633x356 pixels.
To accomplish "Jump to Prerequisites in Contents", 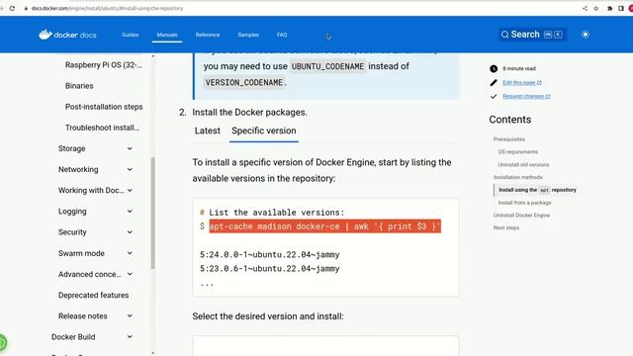I will click(x=509, y=139).
